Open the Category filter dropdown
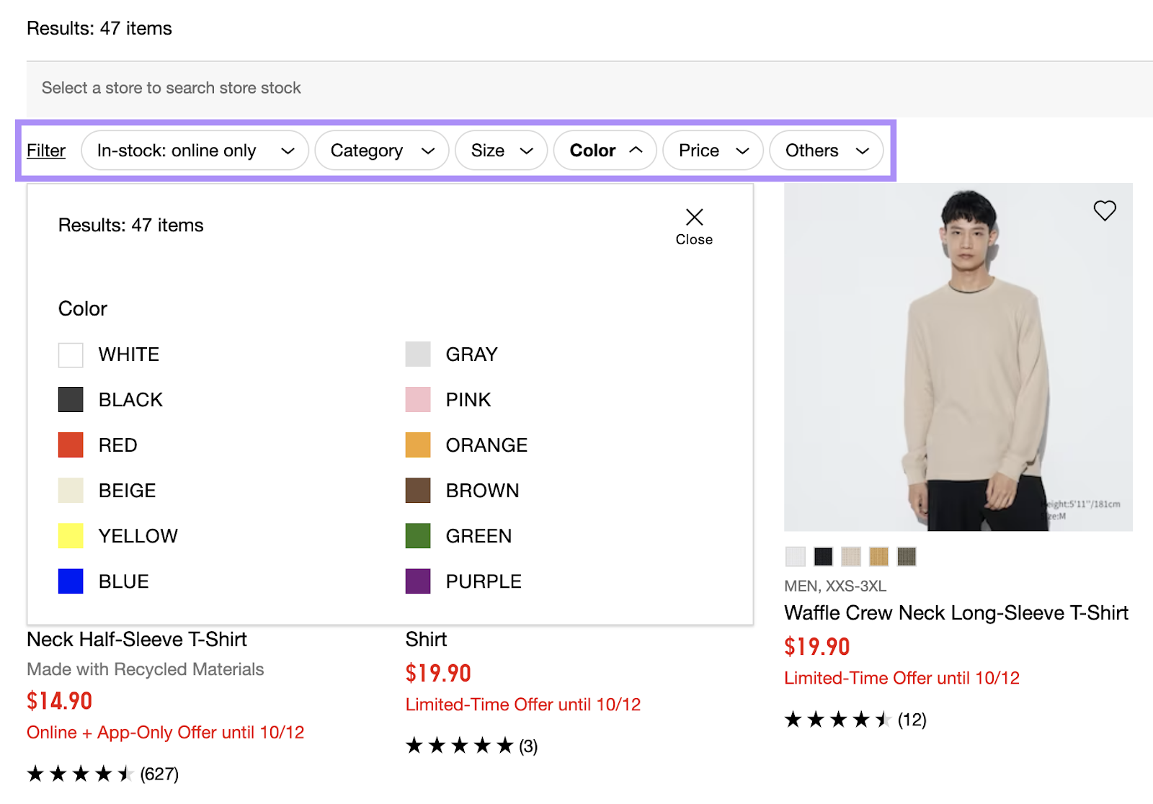The height and width of the screenshot is (804, 1153). click(x=381, y=151)
